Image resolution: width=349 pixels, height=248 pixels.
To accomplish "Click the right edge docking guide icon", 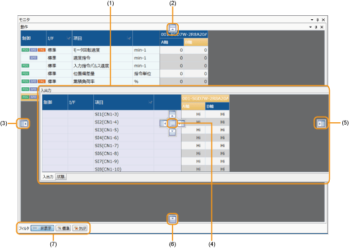I will tap(321, 123).
